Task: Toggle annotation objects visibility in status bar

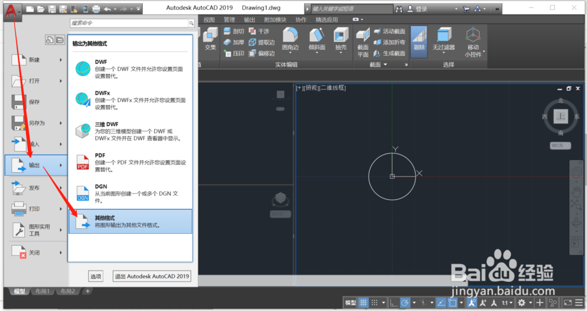Action: click(x=472, y=303)
